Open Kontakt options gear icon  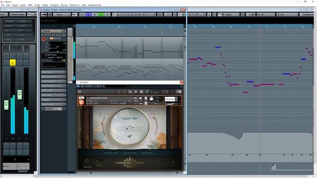coord(136,91)
